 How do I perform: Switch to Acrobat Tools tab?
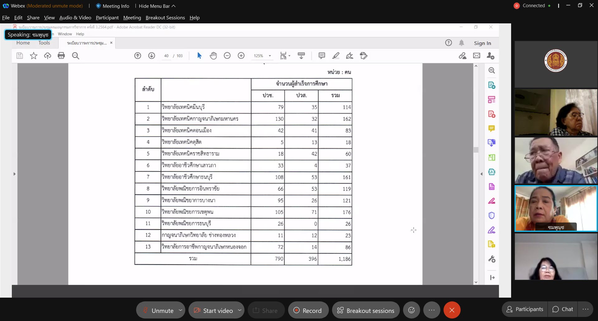click(x=44, y=43)
